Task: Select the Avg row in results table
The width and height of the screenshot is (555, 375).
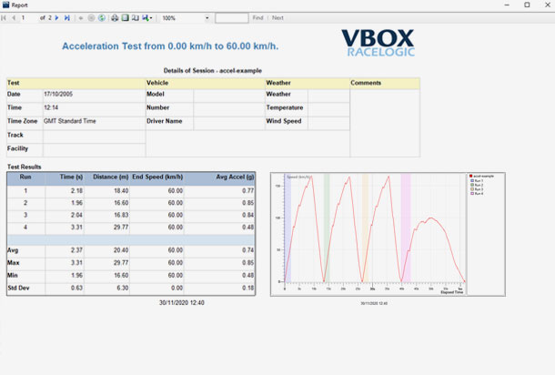Action: [132, 250]
